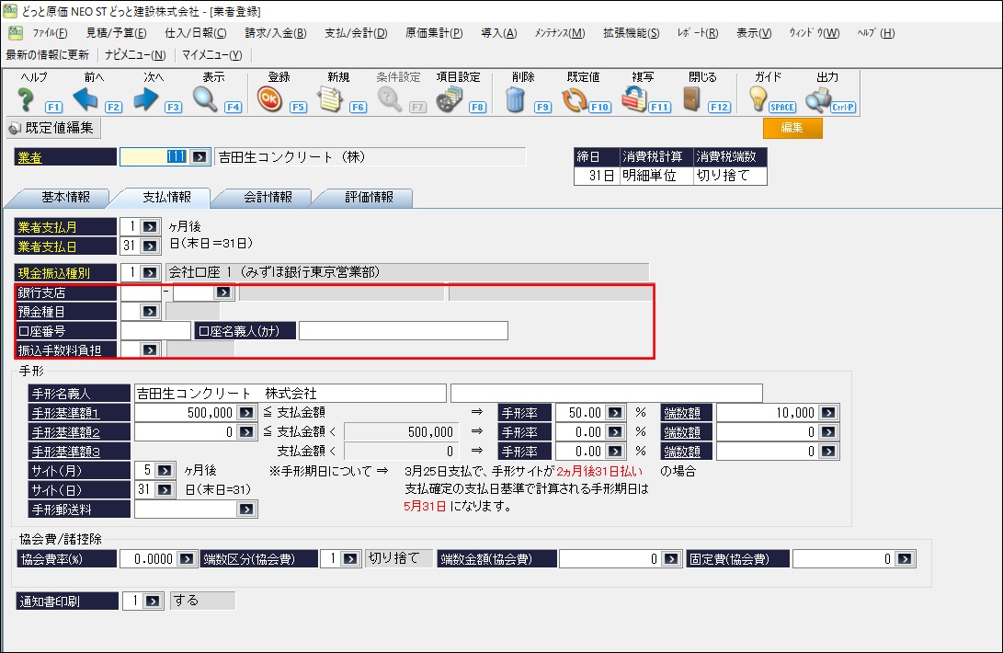Create new record with 新規 icon
Viewport: 1003px width, 653px height.
point(329,98)
